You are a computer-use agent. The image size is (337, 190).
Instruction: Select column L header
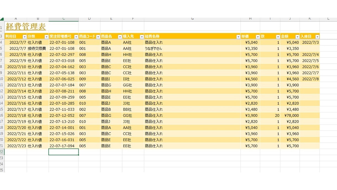[328, 19]
